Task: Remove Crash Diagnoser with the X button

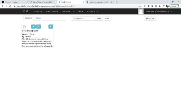Action: [x=51, y=27]
